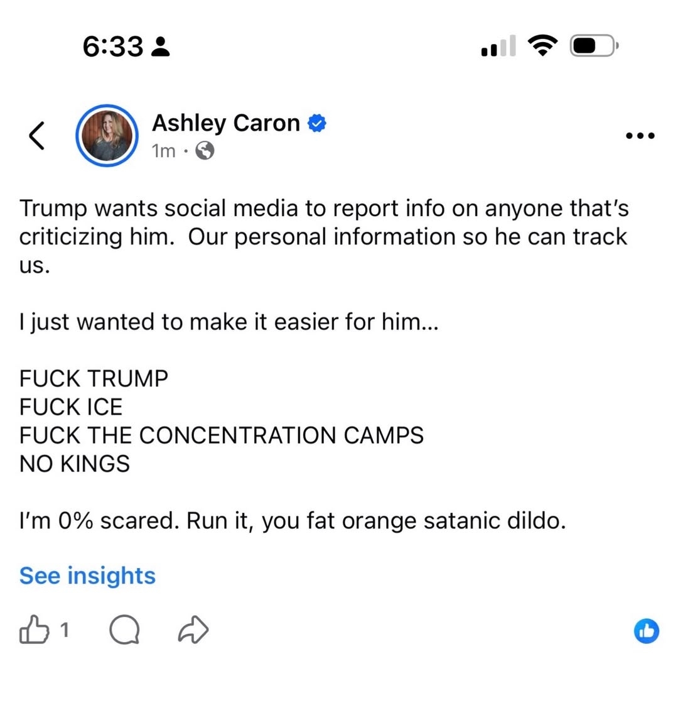Tap the person silhouette status icon
This screenshot has height=720, width=678.
161,46
